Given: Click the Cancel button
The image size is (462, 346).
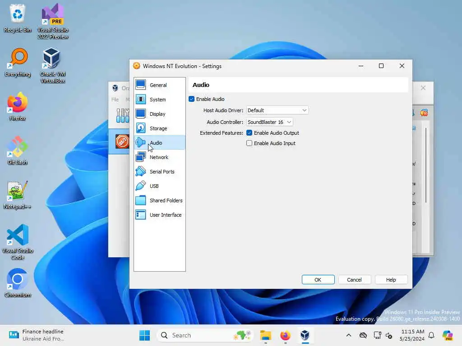Looking at the screenshot, I should click(354, 280).
